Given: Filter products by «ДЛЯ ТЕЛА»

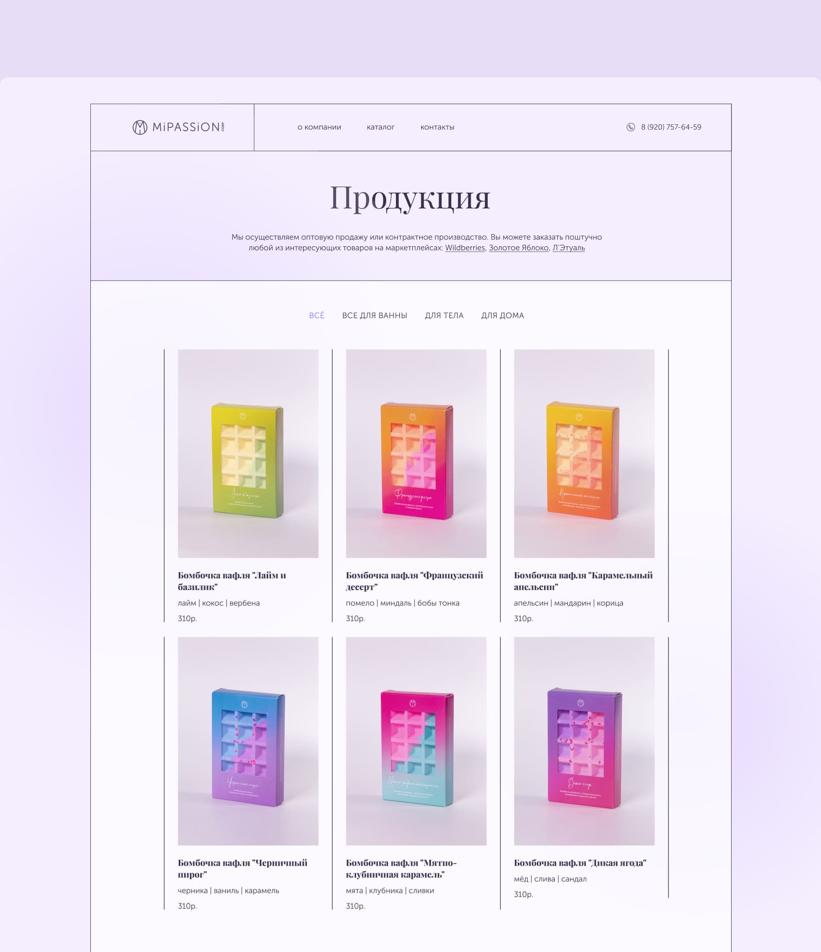Looking at the screenshot, I should (444, 316).
